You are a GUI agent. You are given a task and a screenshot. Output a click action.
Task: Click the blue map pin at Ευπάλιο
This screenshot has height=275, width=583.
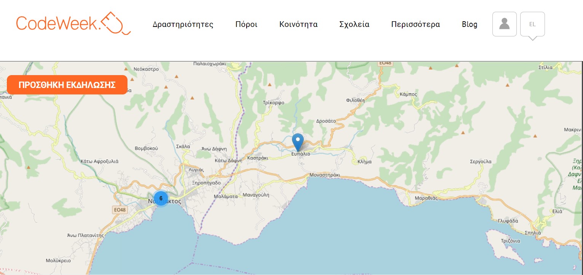tap(298, 142)
